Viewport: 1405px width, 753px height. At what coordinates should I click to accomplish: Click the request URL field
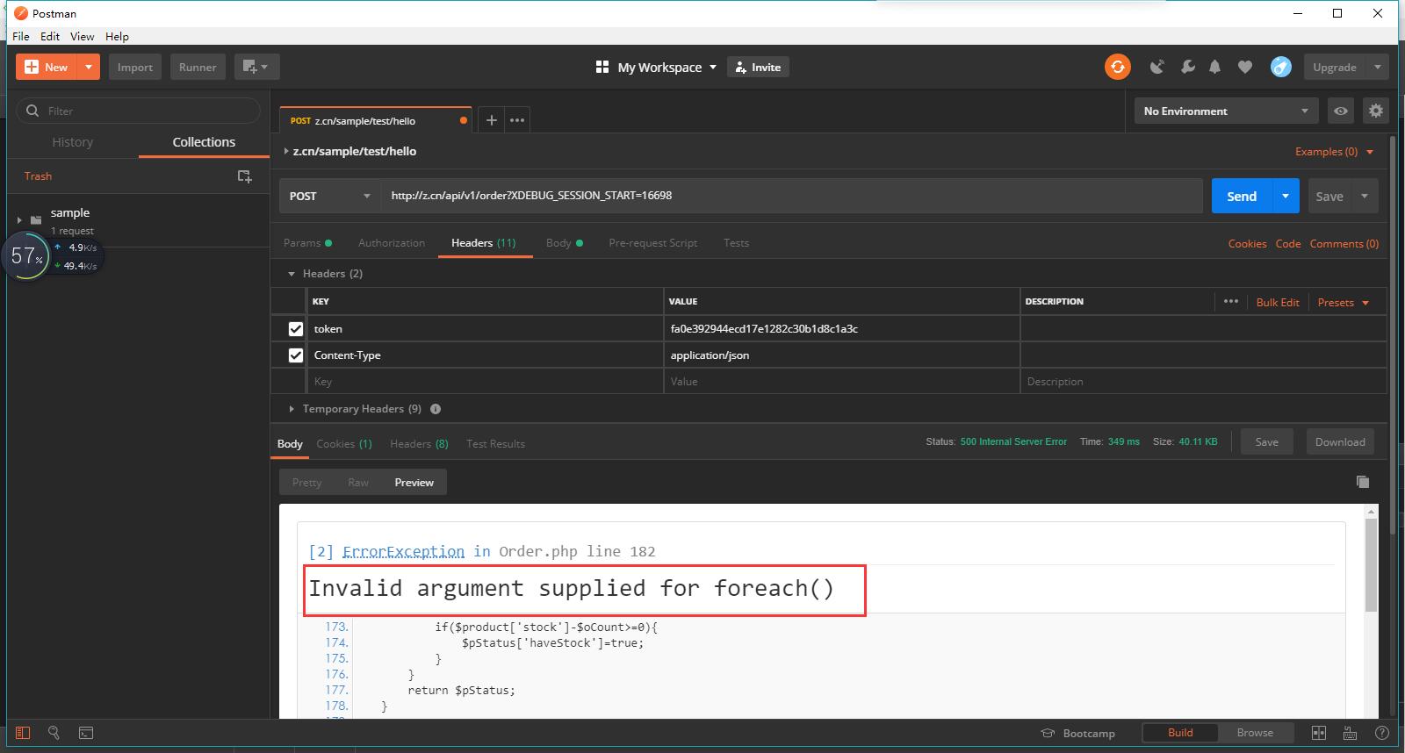[791, 196]
